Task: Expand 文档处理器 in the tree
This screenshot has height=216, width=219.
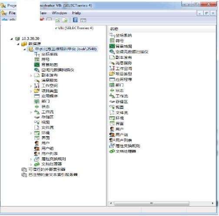Action: coord(31,164)
